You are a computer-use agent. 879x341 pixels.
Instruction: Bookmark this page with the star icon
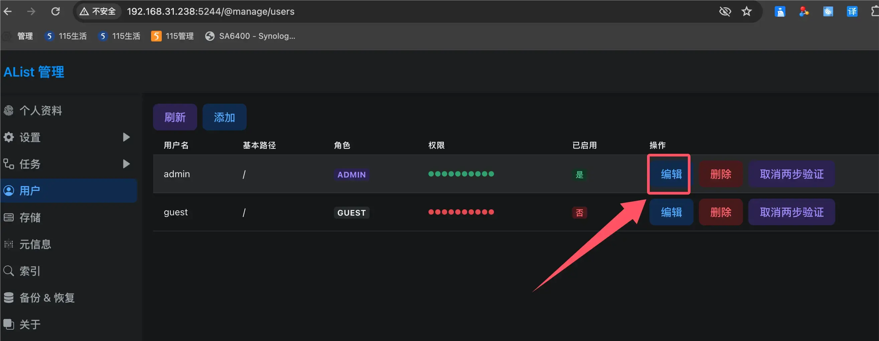[x=747, y=11]
